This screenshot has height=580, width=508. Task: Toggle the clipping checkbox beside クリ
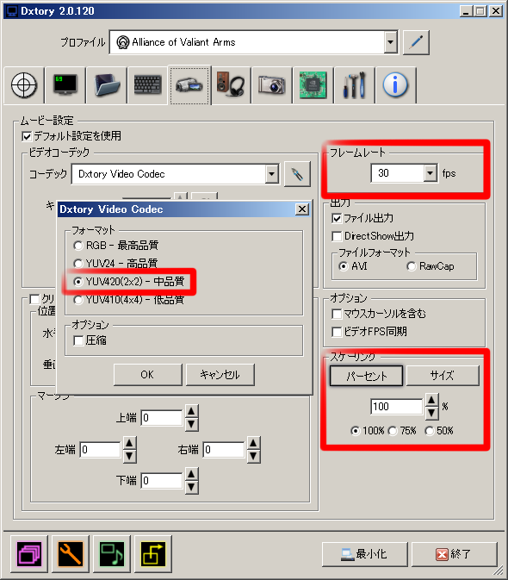click(34, 299)
